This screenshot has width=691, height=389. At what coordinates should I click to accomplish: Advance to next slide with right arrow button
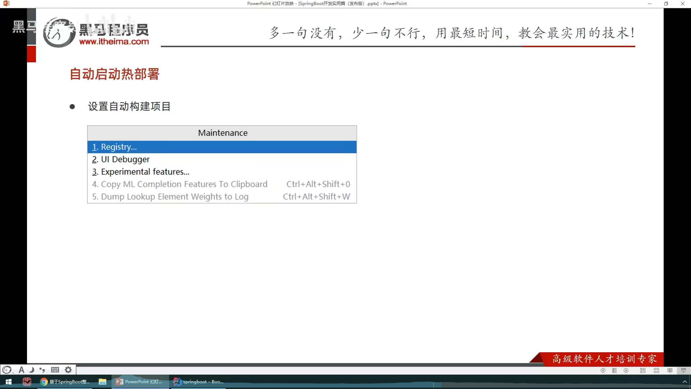pyautogui.click(x=626, y=370)
